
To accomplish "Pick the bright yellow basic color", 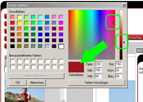I will [19, 23].
